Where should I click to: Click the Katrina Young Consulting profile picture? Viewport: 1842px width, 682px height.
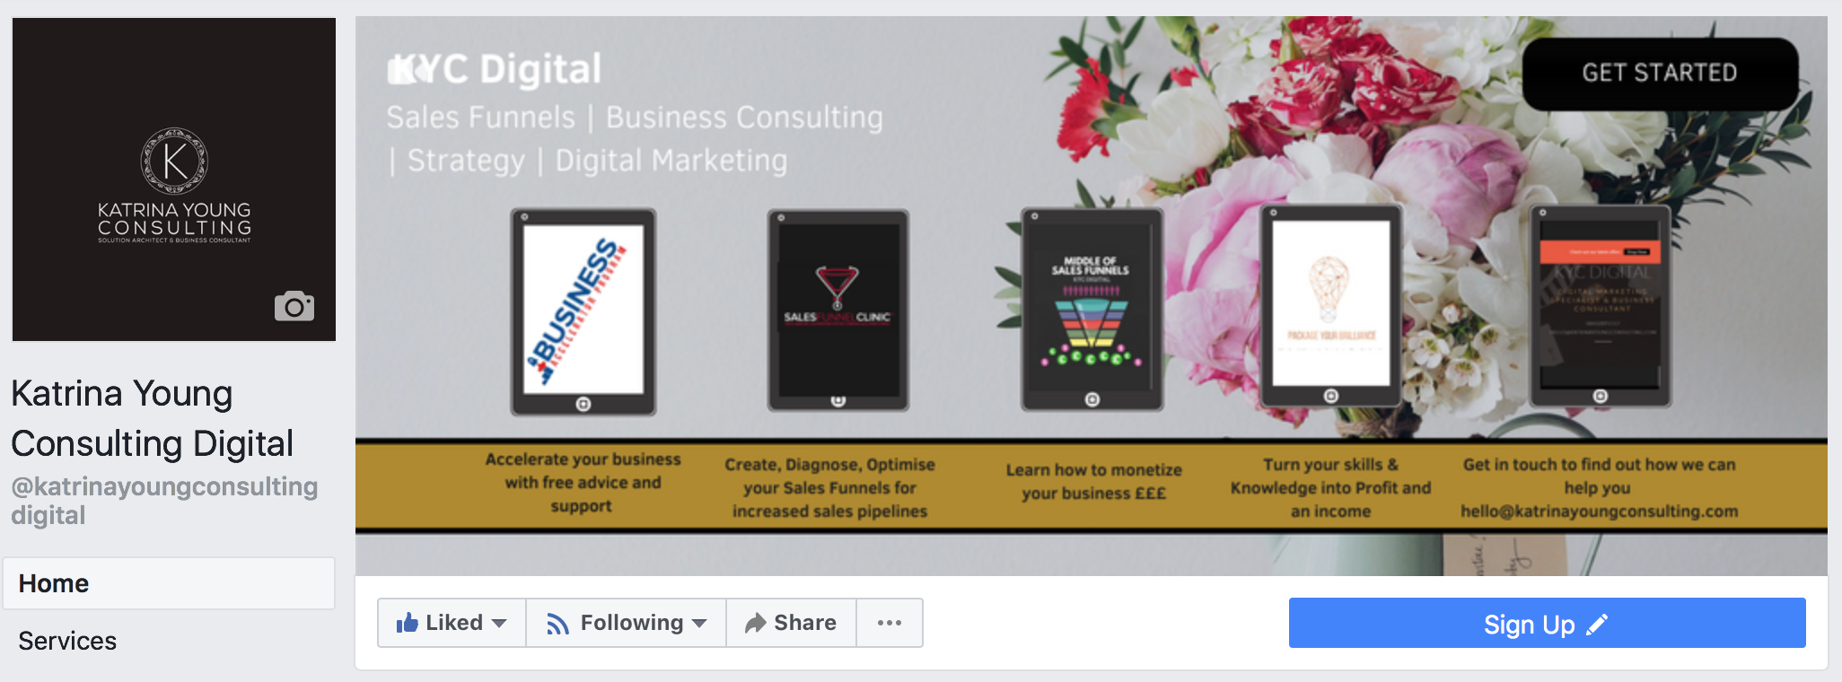click(x=174, y=179)
